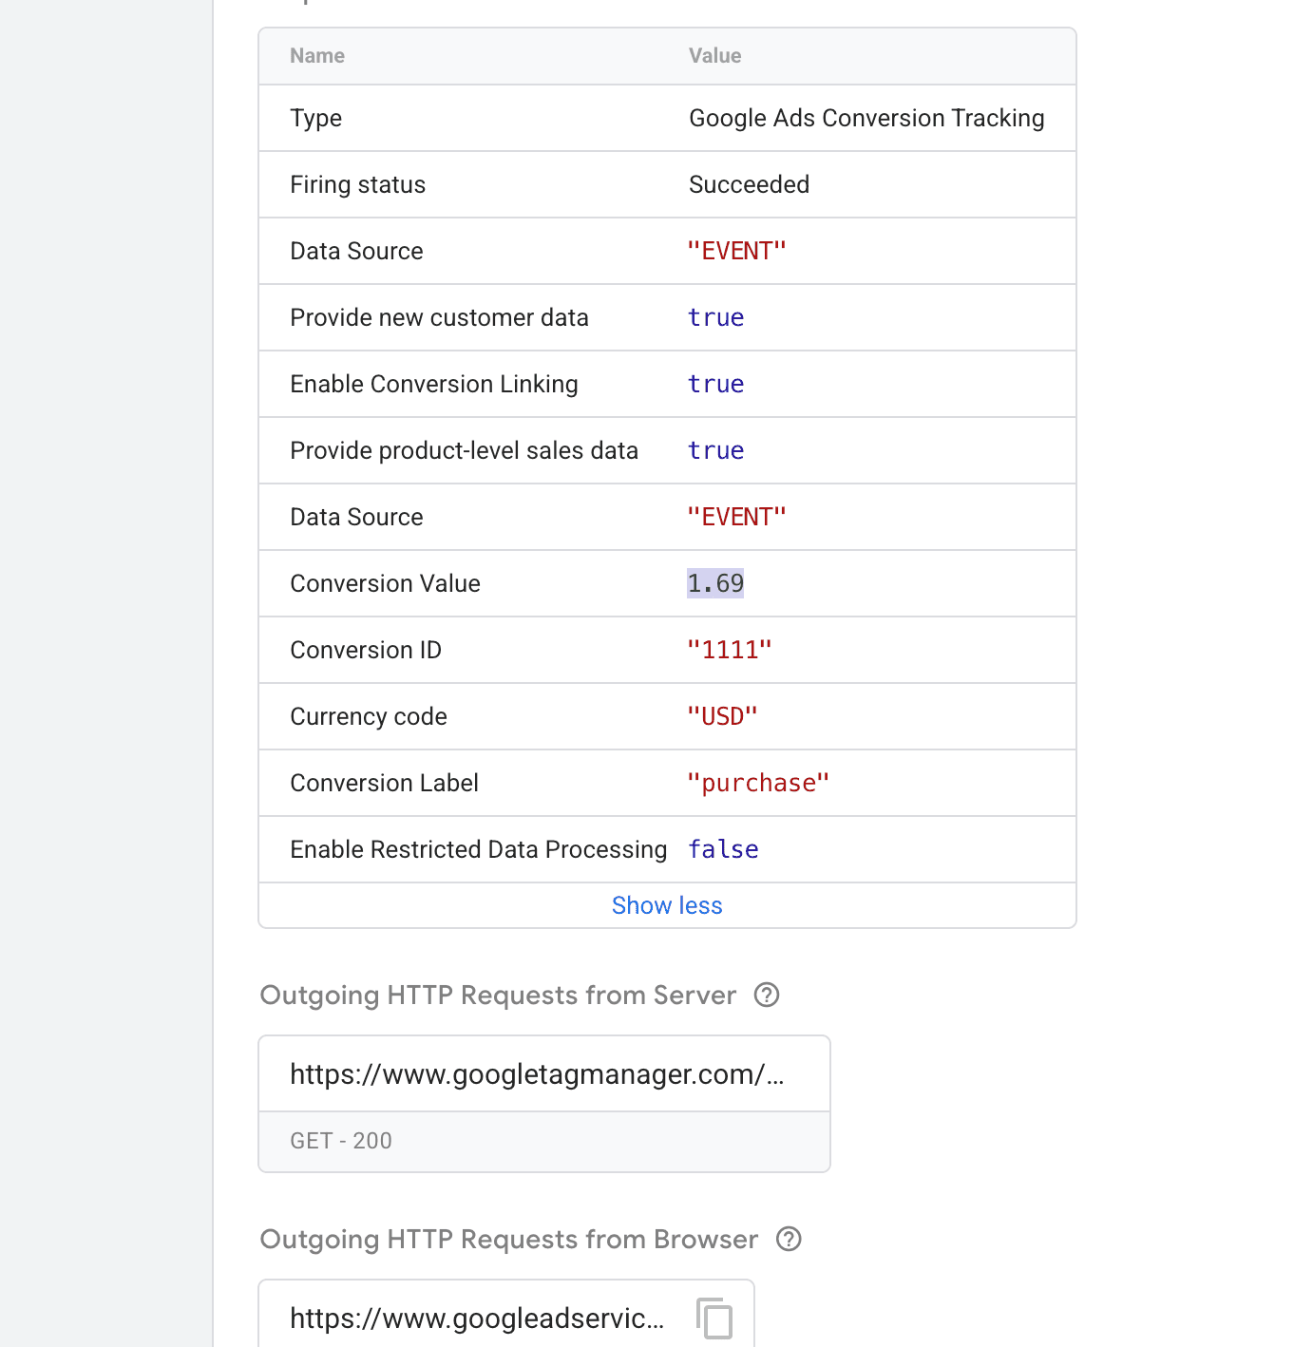1313x1347 pixels.
Task: Click the Enable Conversion Linking true value
Action: click(715, 384)
